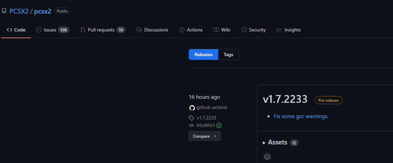This screenshot has width=393, height=163.
Task: Click the Pre-release label badge
Action: pyautogui.click(x=328, y=100)
